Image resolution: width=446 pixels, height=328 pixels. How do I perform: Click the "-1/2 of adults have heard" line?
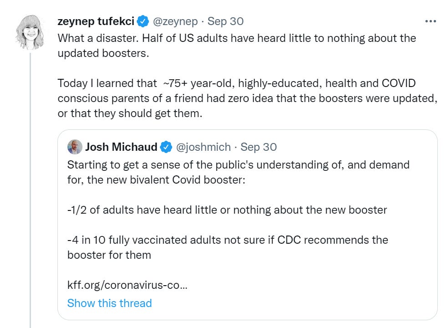click(x=227, y=210)
